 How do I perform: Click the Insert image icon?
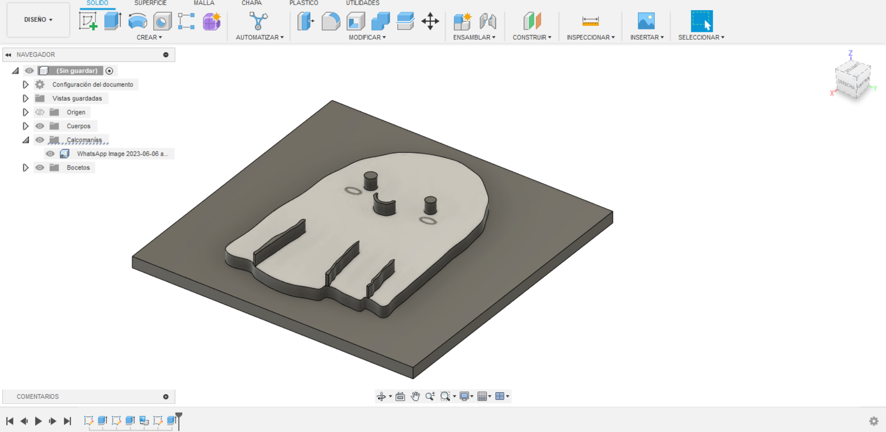(647, 21)
